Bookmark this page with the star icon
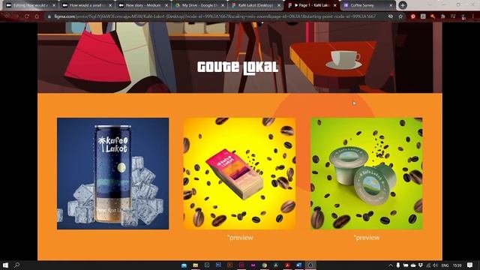The height and width of the screenshot is (270, 480). click(400, 16)
